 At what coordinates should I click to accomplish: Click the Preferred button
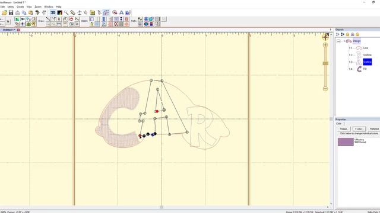[373, 129]
